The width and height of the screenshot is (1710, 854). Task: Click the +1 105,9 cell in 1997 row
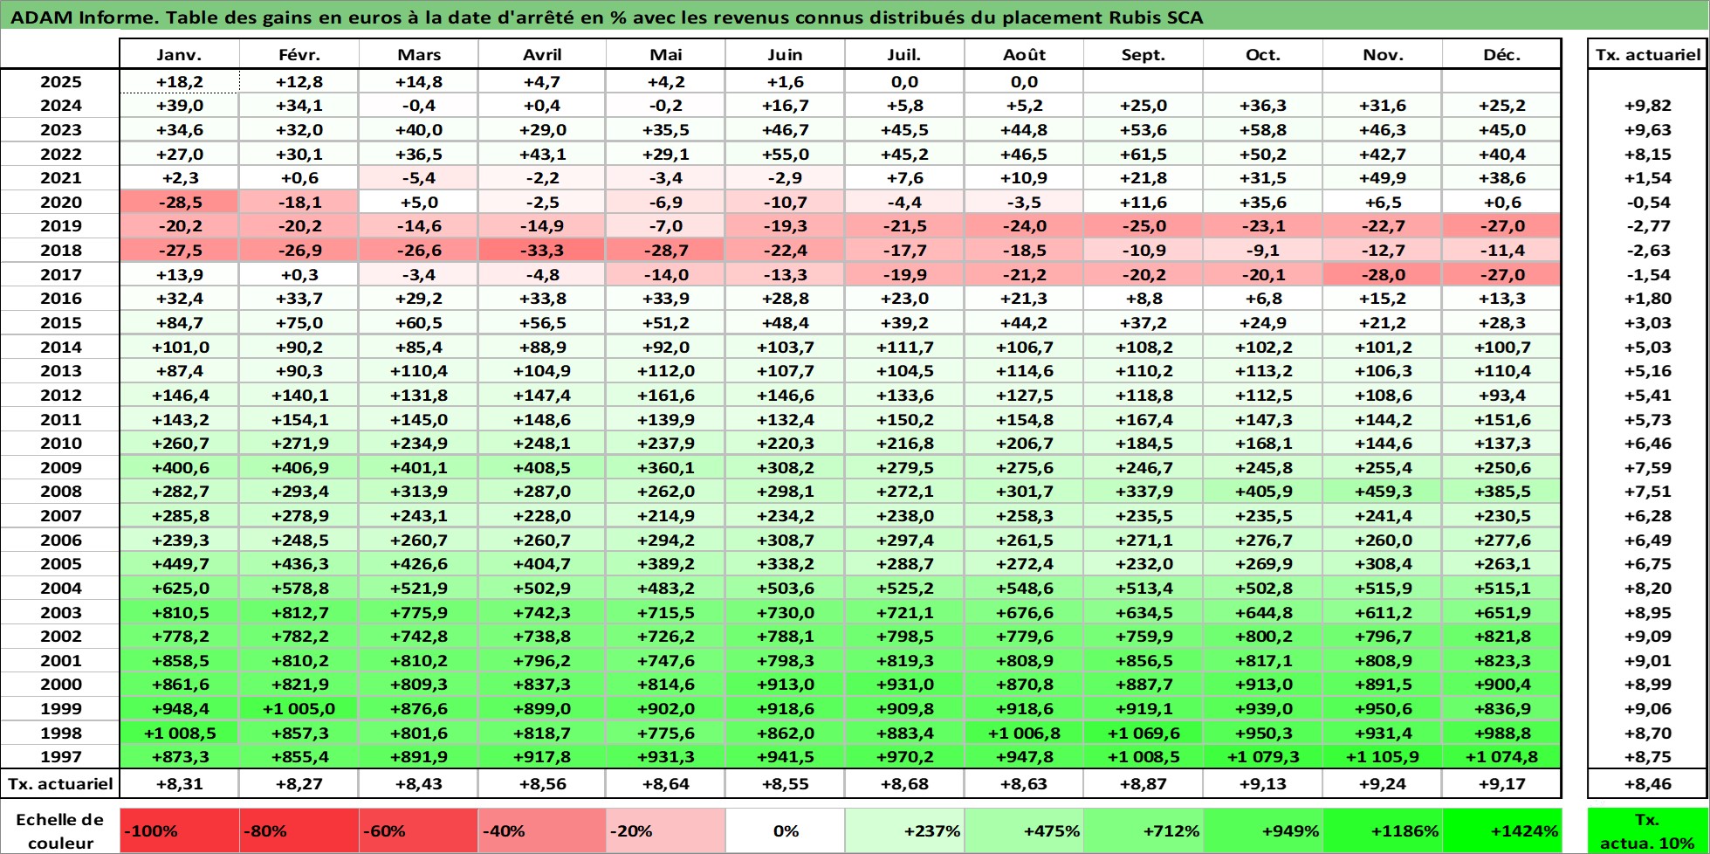click(x=1383, y=757)
